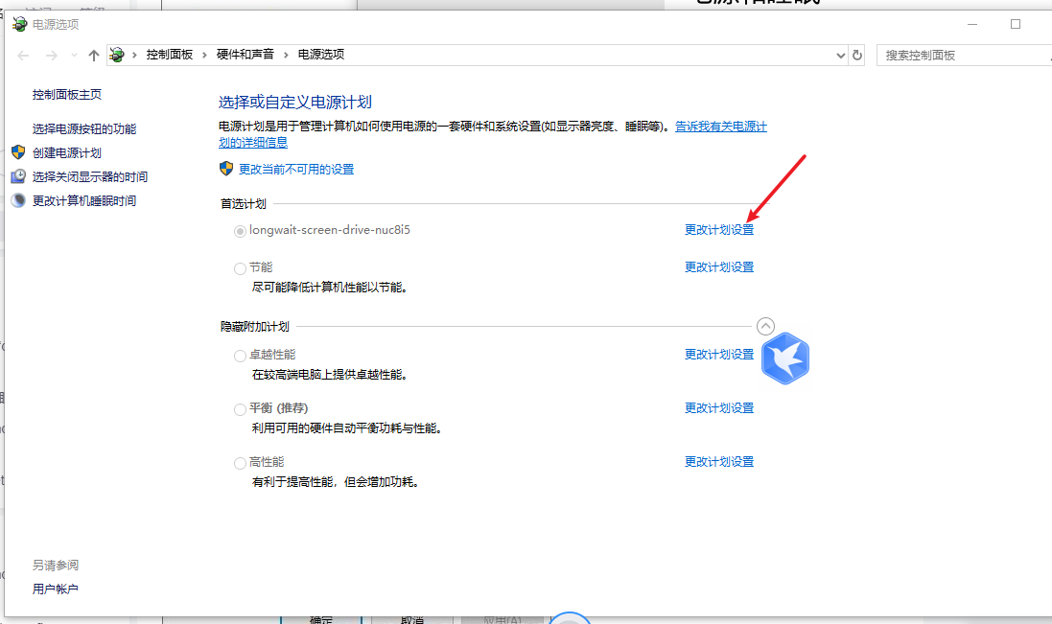Refresh the power options page
Image resolution: width=1052 pixels, height=624 pixels.
[x=856, y=55]
